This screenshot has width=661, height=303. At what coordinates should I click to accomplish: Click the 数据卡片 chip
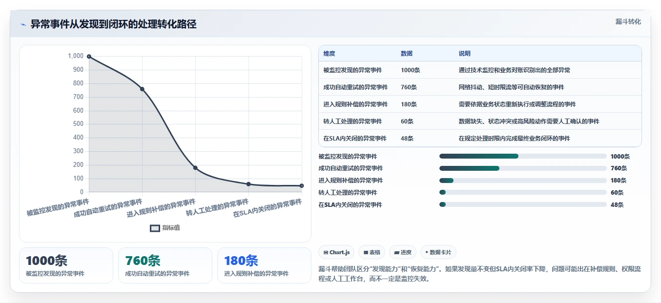tap(438, 252)
